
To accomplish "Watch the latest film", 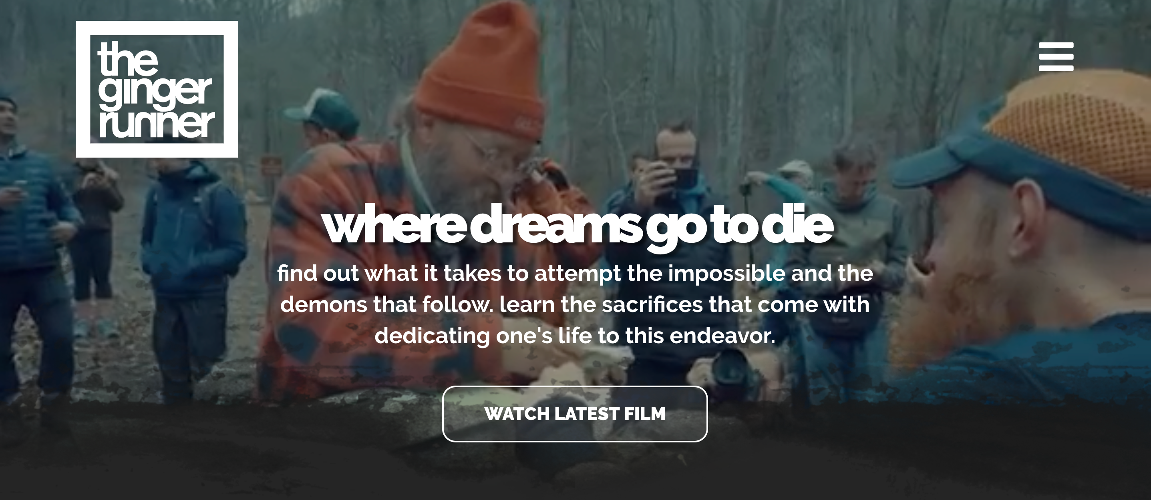I will (575, 414).
